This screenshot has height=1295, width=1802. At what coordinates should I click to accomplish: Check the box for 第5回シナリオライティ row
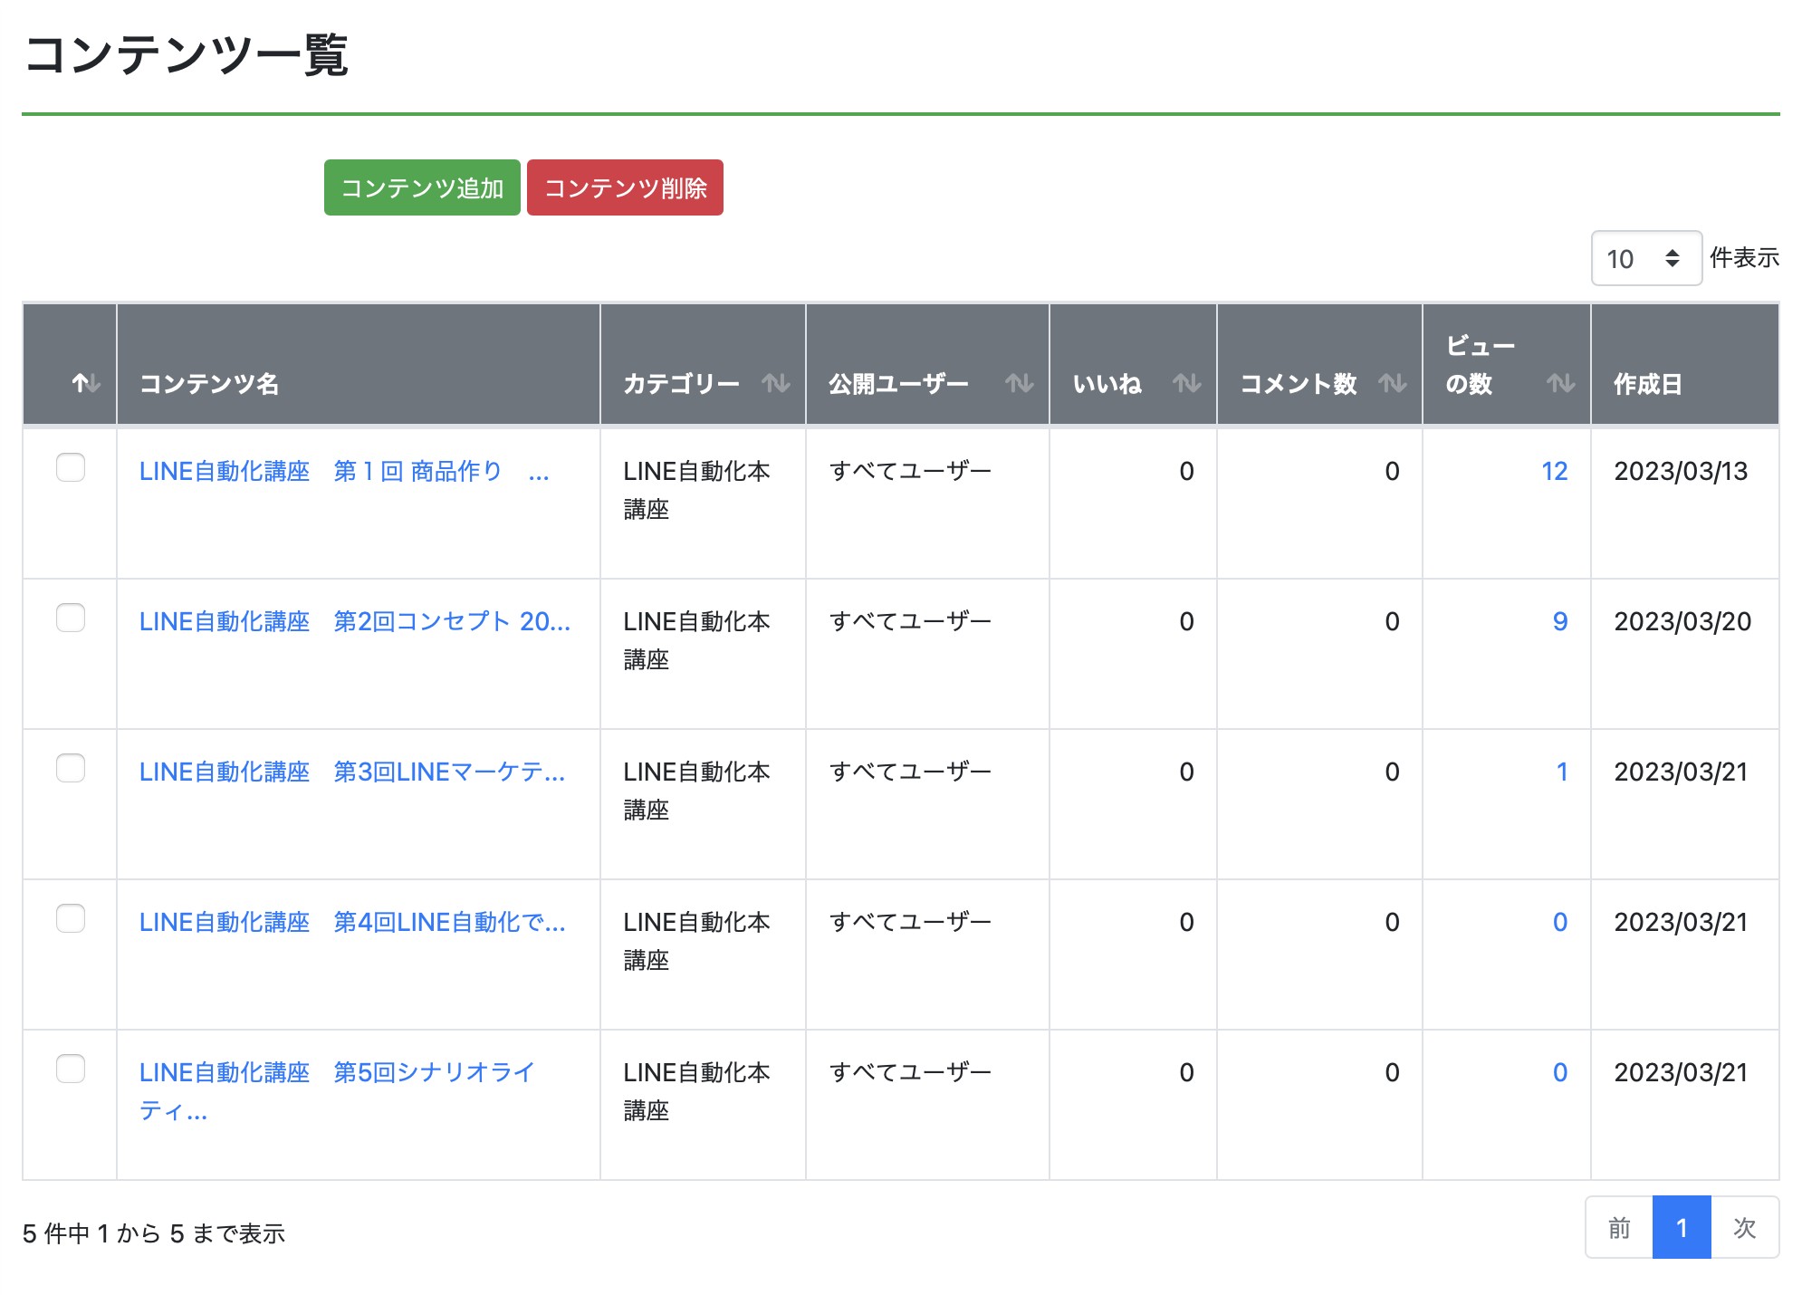71,1069
